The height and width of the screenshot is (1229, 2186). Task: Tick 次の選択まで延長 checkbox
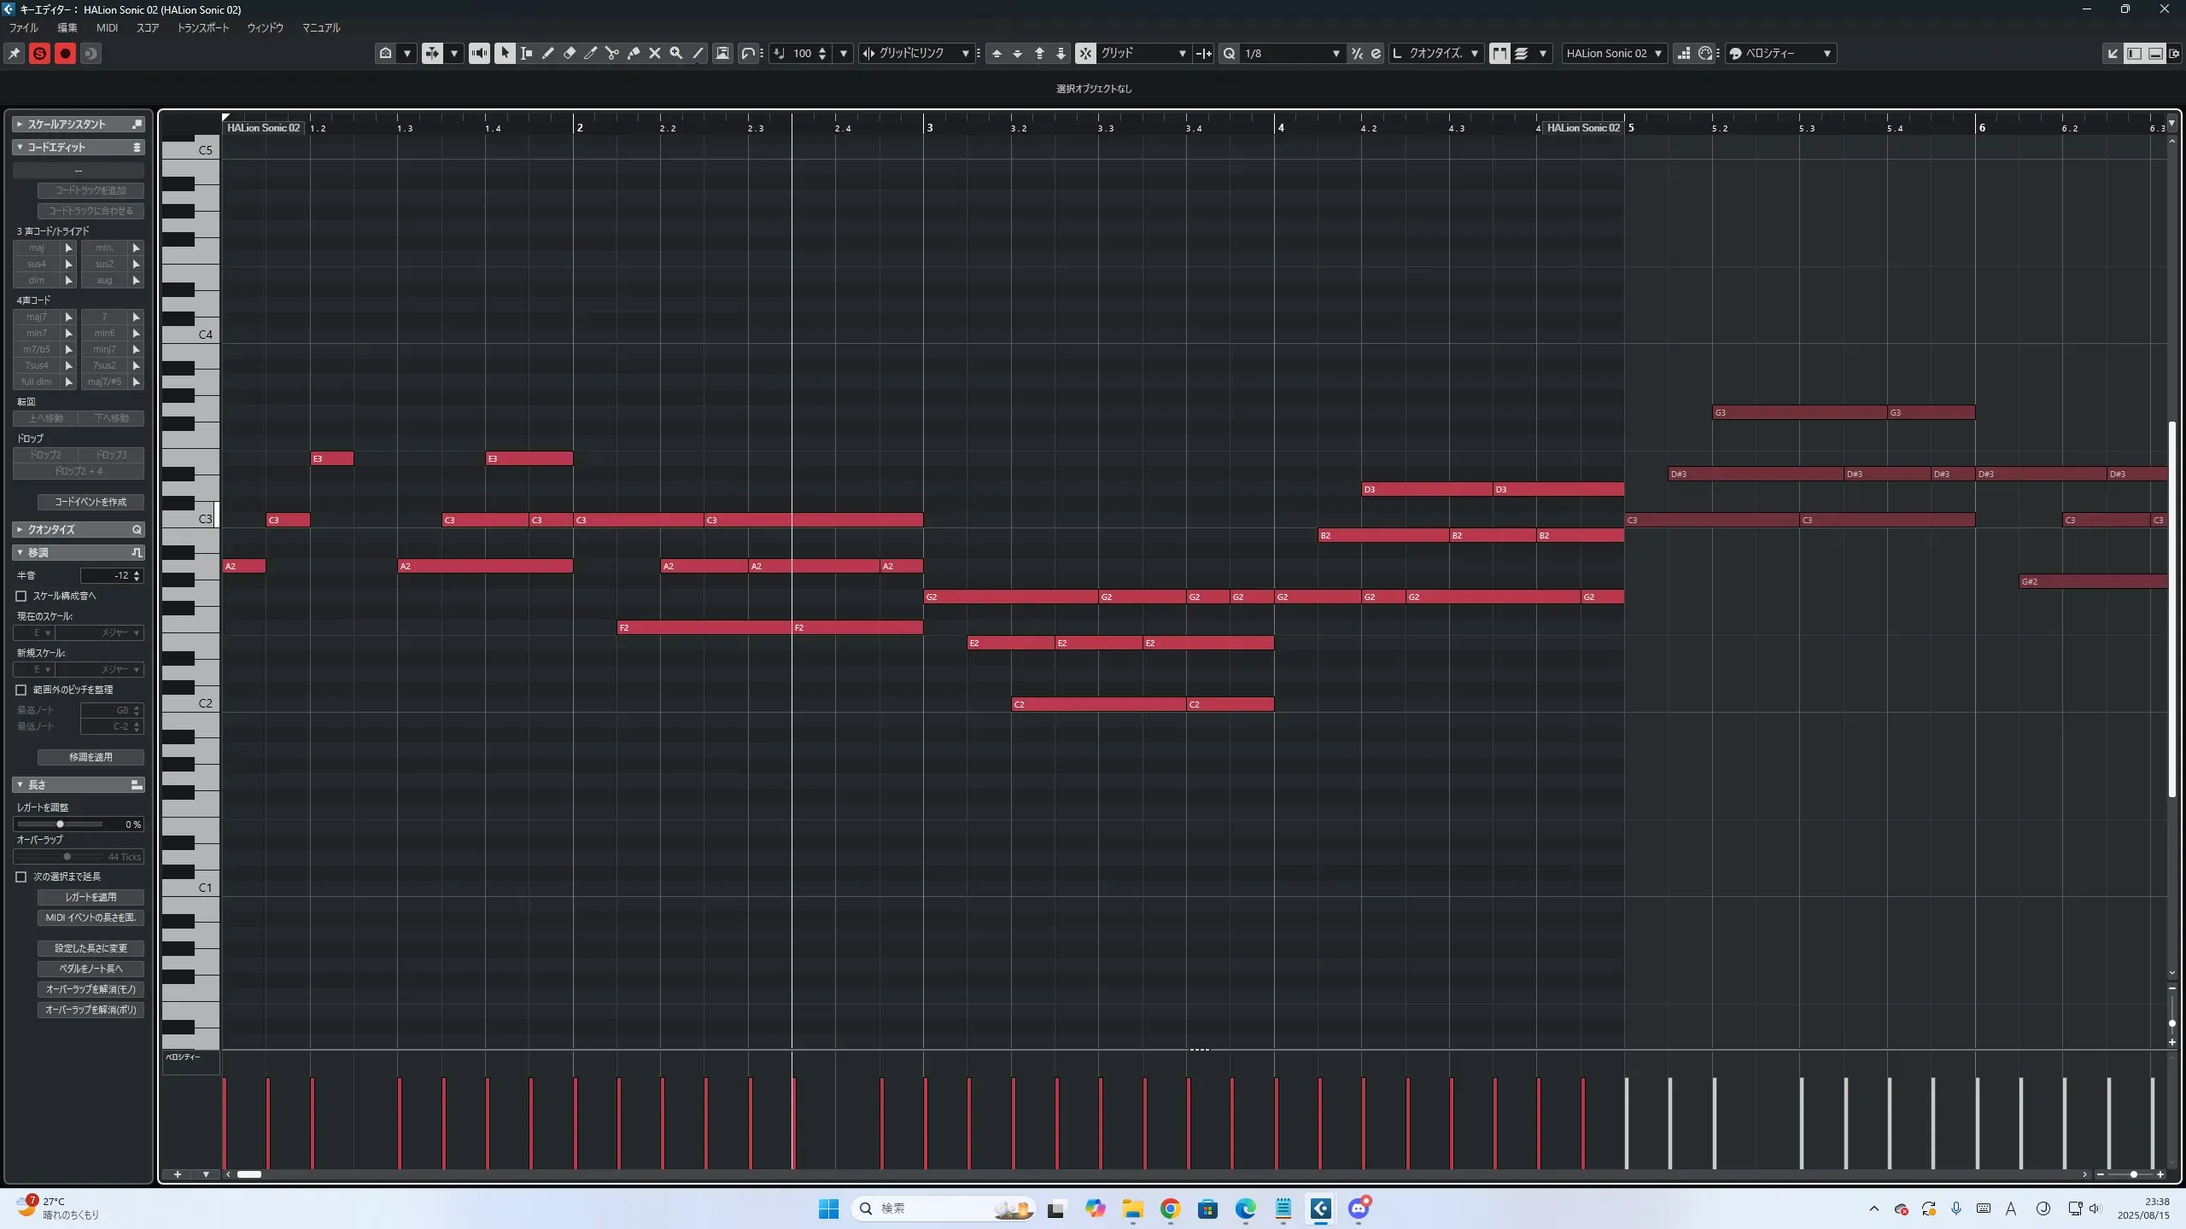(21, 877)
